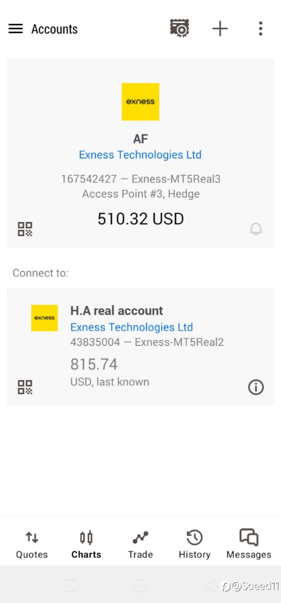Viewport: 281px width, 603px height.
Task: Connect to H.A real account
Action: pos(140,347)
